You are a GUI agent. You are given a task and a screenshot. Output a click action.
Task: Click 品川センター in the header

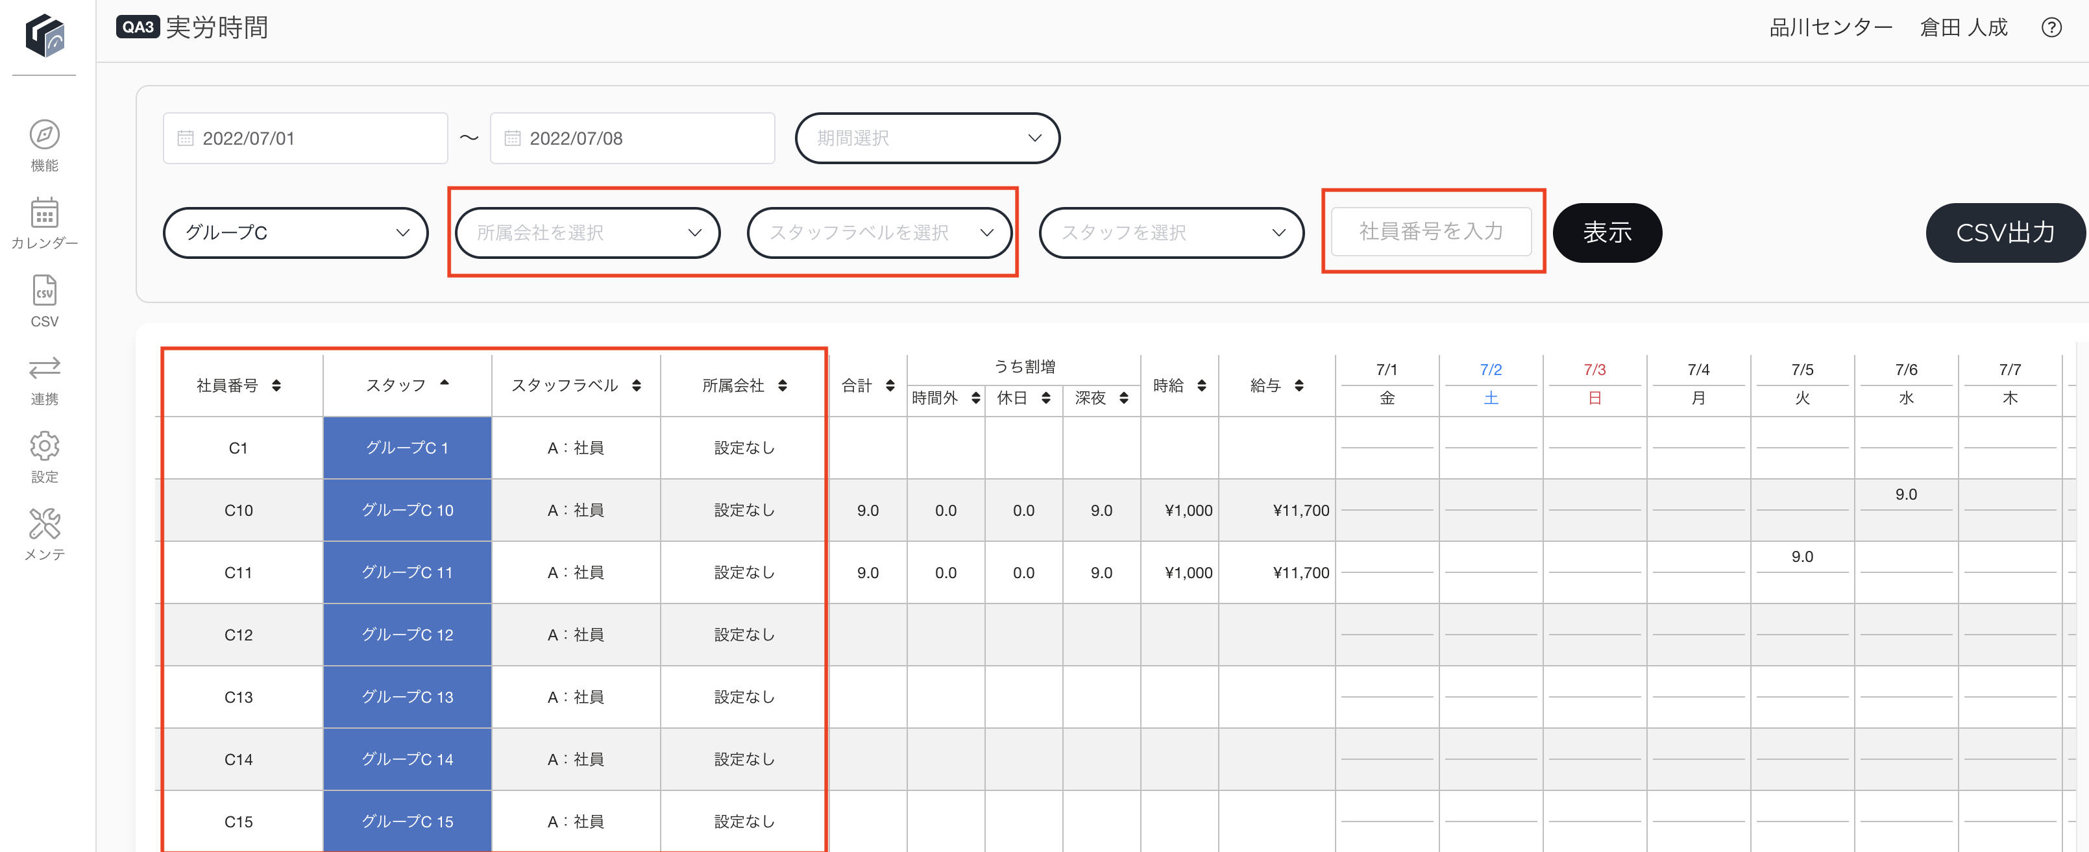1831,27
